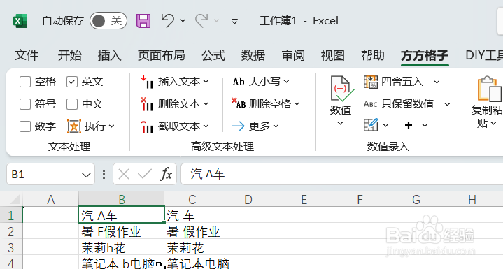Expand the pencil table icon dropdown
Image resolution: width=503 pixels, height=269 pixels.
386,125
